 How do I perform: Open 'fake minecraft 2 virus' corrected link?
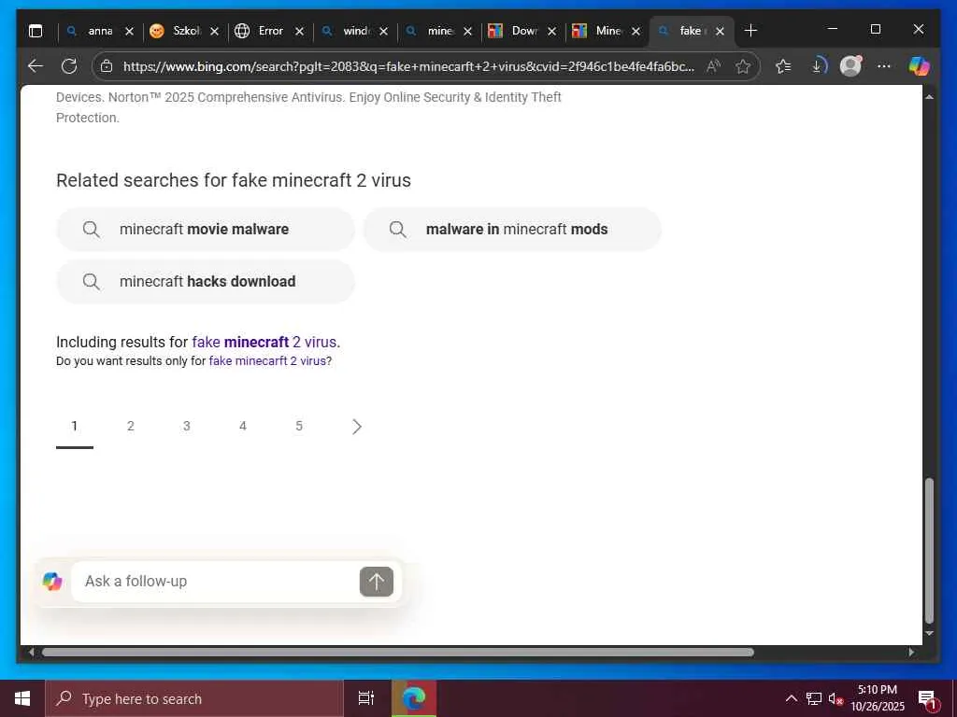click(264, 342)
